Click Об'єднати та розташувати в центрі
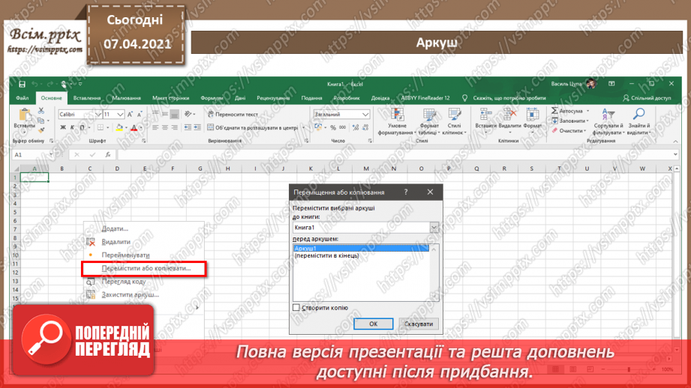The width and height of the screenshot is (691, 388). [253, 127]
